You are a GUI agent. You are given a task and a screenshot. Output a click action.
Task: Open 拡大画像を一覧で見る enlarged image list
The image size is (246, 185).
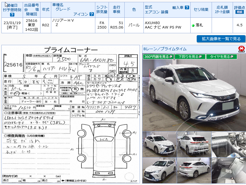pos(221,39)
